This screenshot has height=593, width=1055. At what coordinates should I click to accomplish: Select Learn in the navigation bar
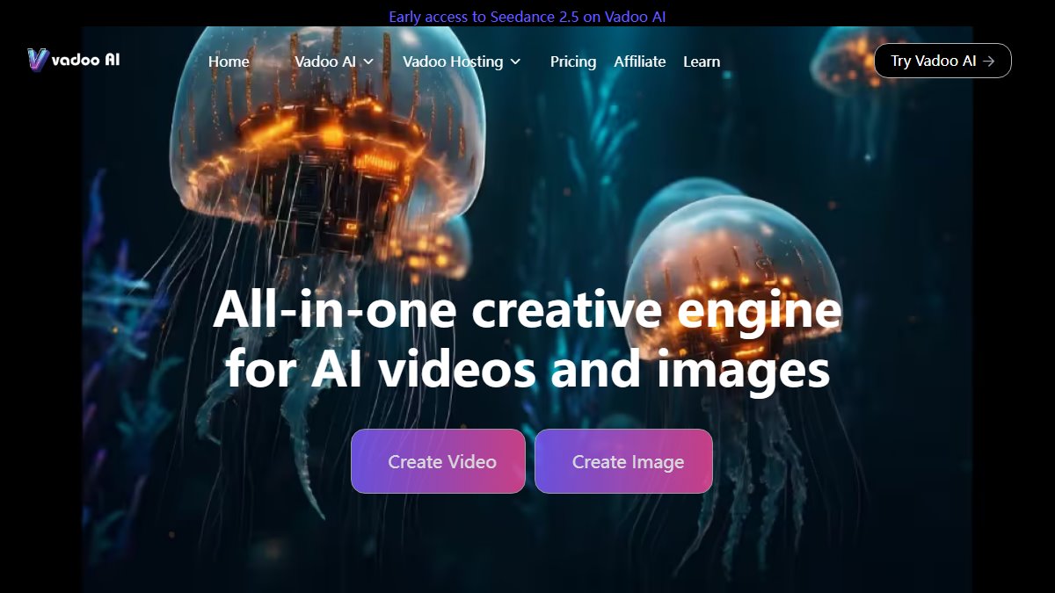coord(702,61)
